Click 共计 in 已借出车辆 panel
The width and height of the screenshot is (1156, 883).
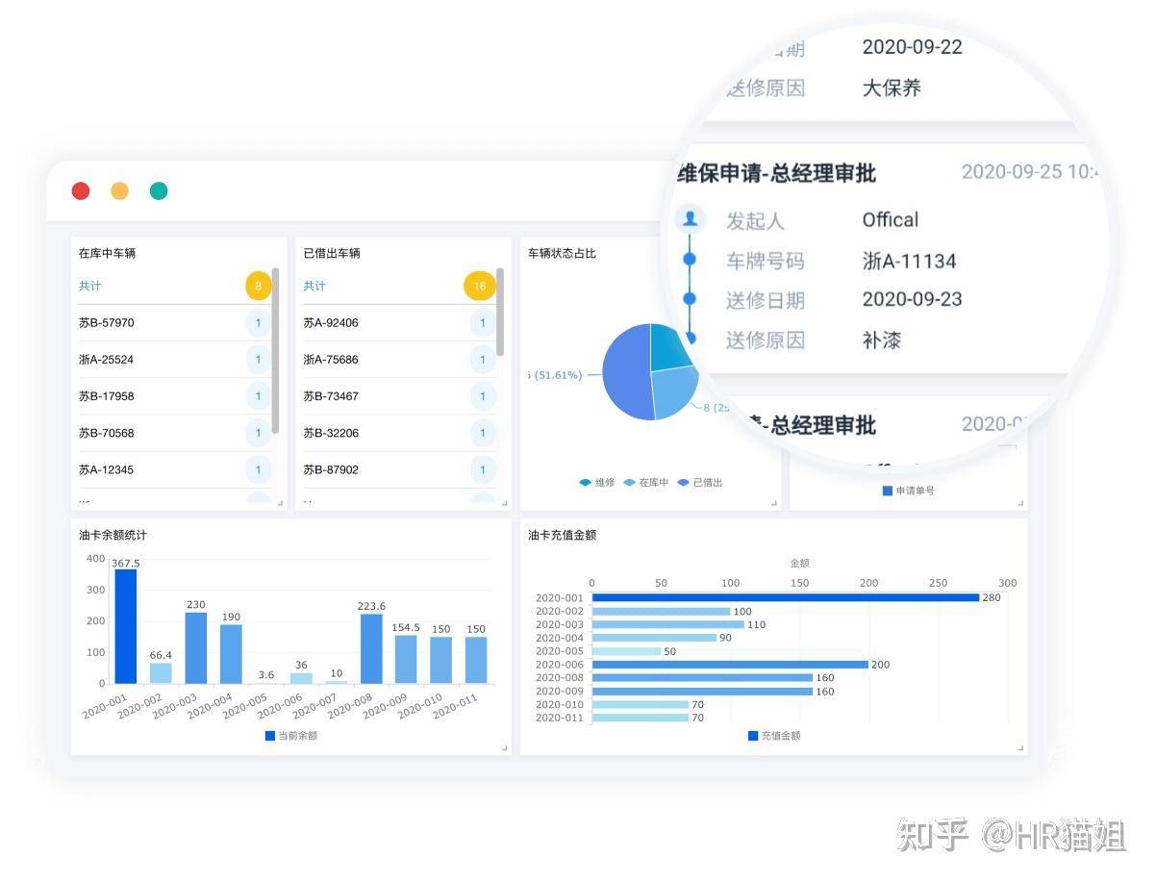[314, 286]
